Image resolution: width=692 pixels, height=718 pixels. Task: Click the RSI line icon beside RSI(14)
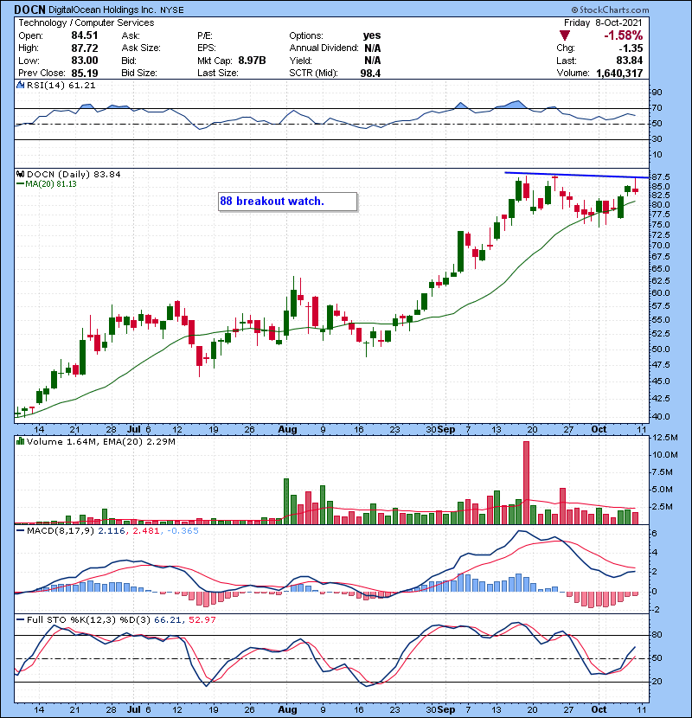point(20,85)
